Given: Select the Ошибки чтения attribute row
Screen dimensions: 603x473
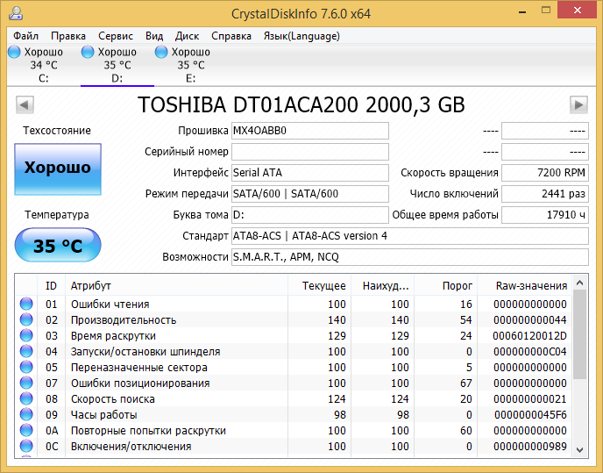Looking at the screenshot, I should pyautogui.click(x=294, y=304).
